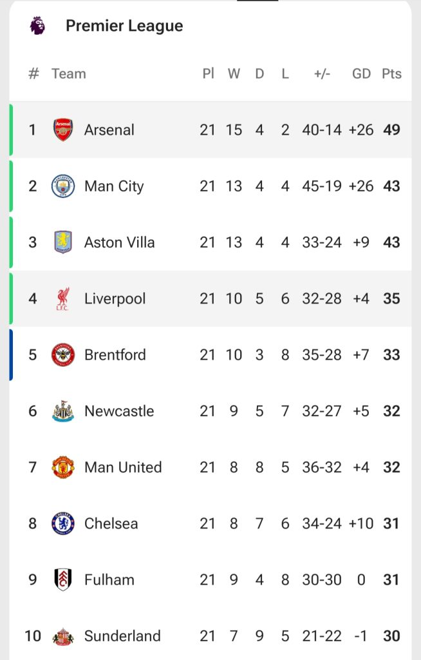
Task: Click the Man City club crest
Action: 63,186
